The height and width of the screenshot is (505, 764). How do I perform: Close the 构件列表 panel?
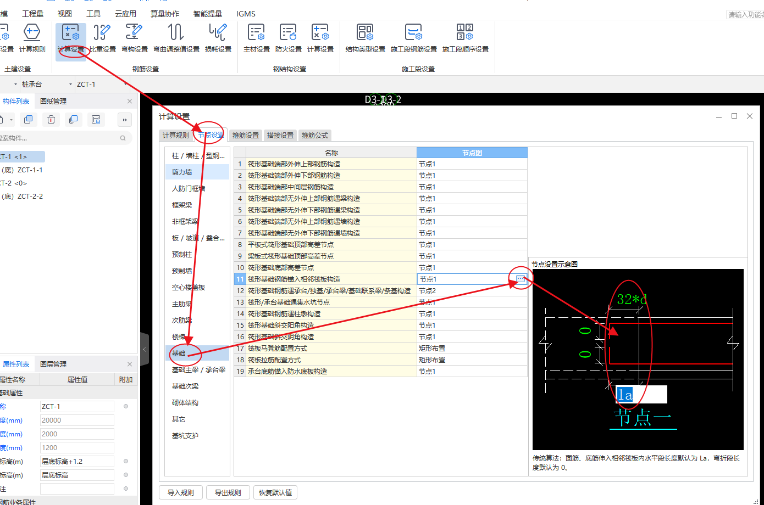coord(130,101)
